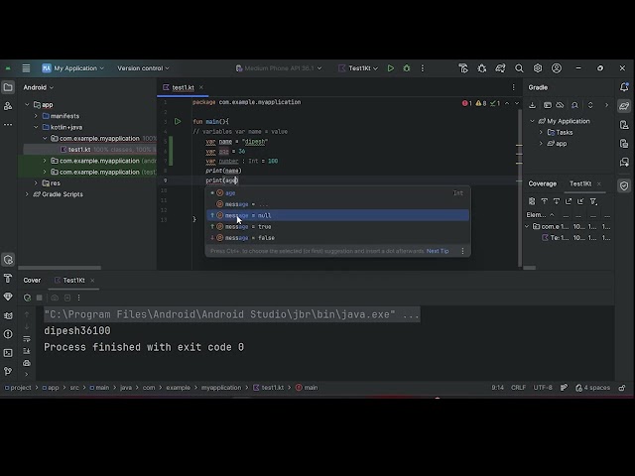Expand or collapse all Gradle nodes icon
635x476 pixels.
click(x=590, y=105)
